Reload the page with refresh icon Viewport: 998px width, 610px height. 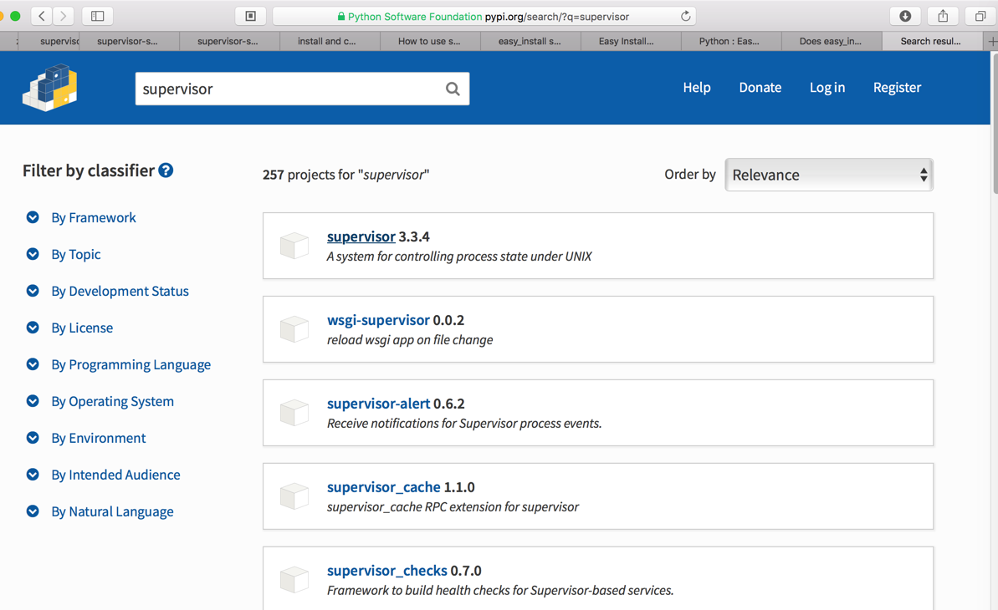pyautogui.click(x=685, y=17)
